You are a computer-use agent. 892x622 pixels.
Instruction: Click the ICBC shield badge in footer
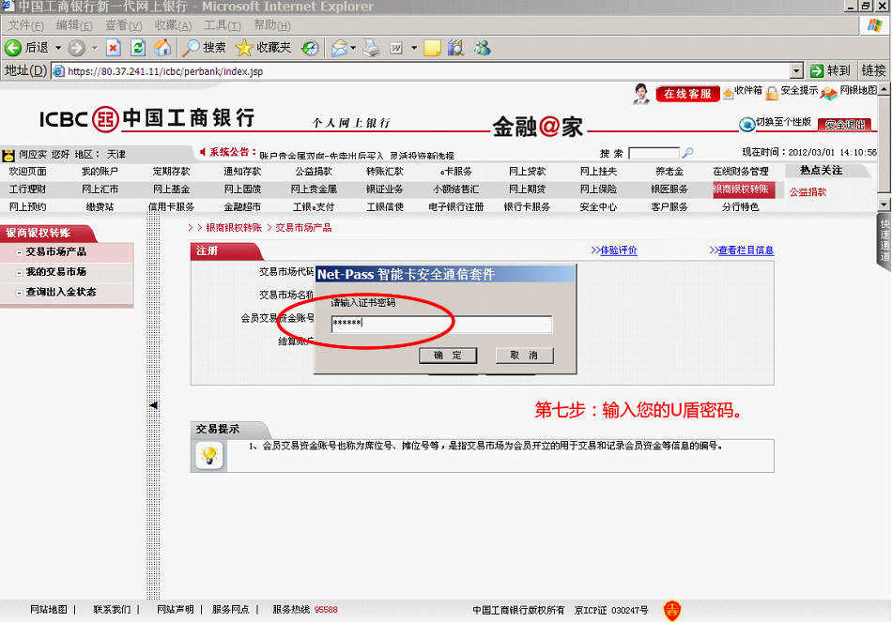[x=672, y=610]
